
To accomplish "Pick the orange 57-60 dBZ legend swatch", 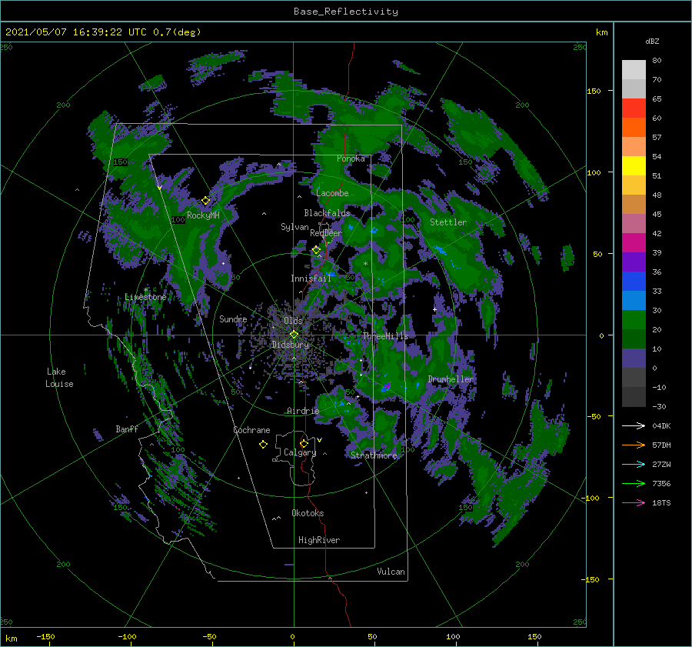I will tap(634, 128).
